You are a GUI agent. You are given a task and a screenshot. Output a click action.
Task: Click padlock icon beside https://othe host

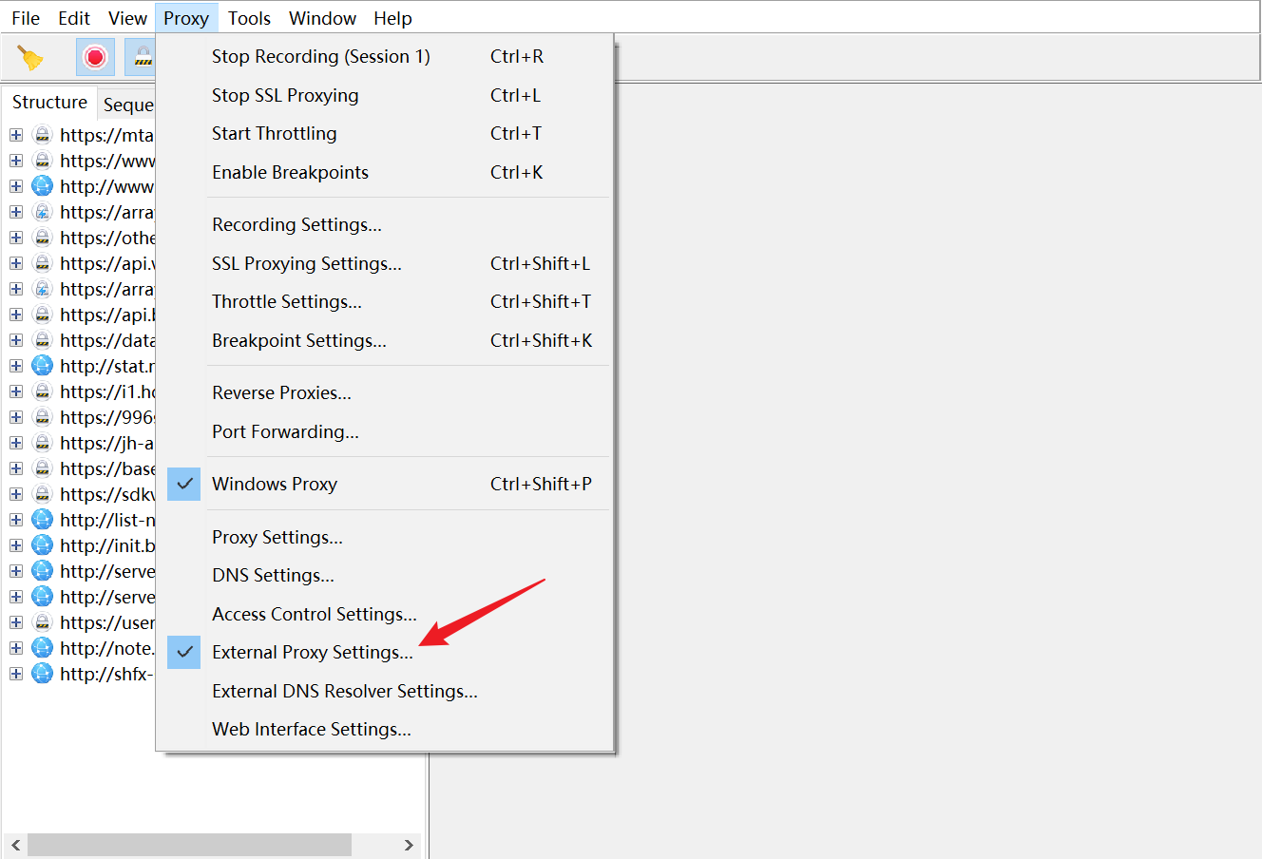point(42,238)
